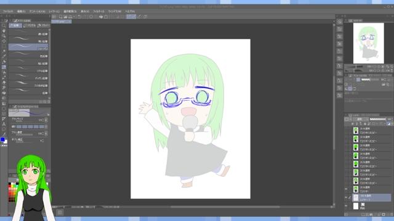Open the ファイル menu

8,12
